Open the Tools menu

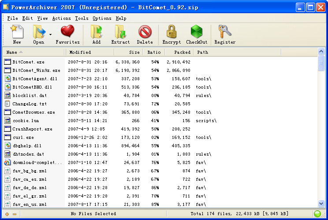[x=82, y=19]
